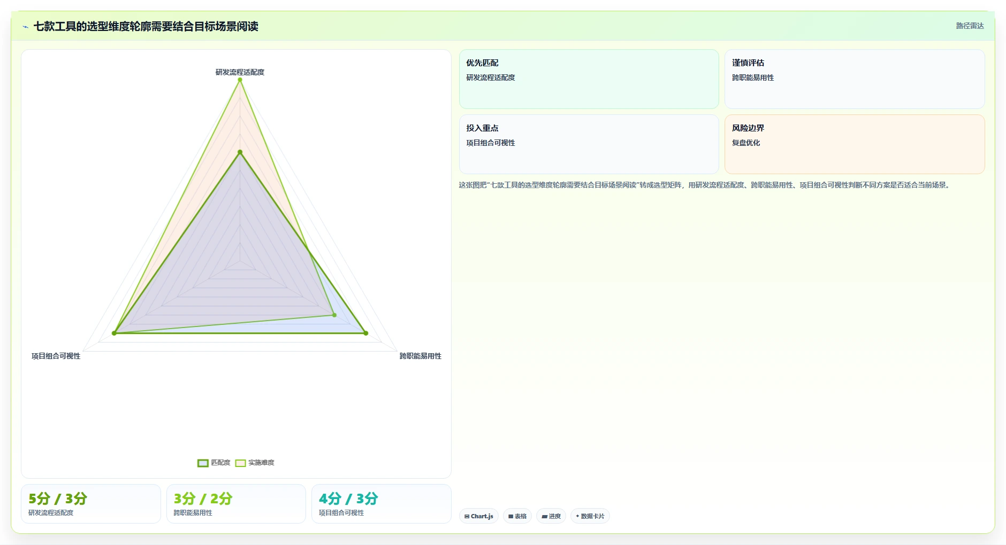
Task: Select the 数据卡片 tag chip
Action: (x=590, y=516)
